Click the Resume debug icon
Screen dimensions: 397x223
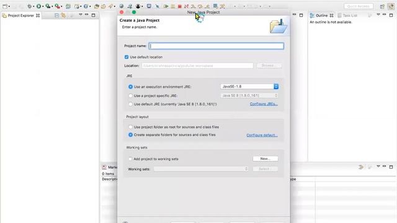point(166,6)
